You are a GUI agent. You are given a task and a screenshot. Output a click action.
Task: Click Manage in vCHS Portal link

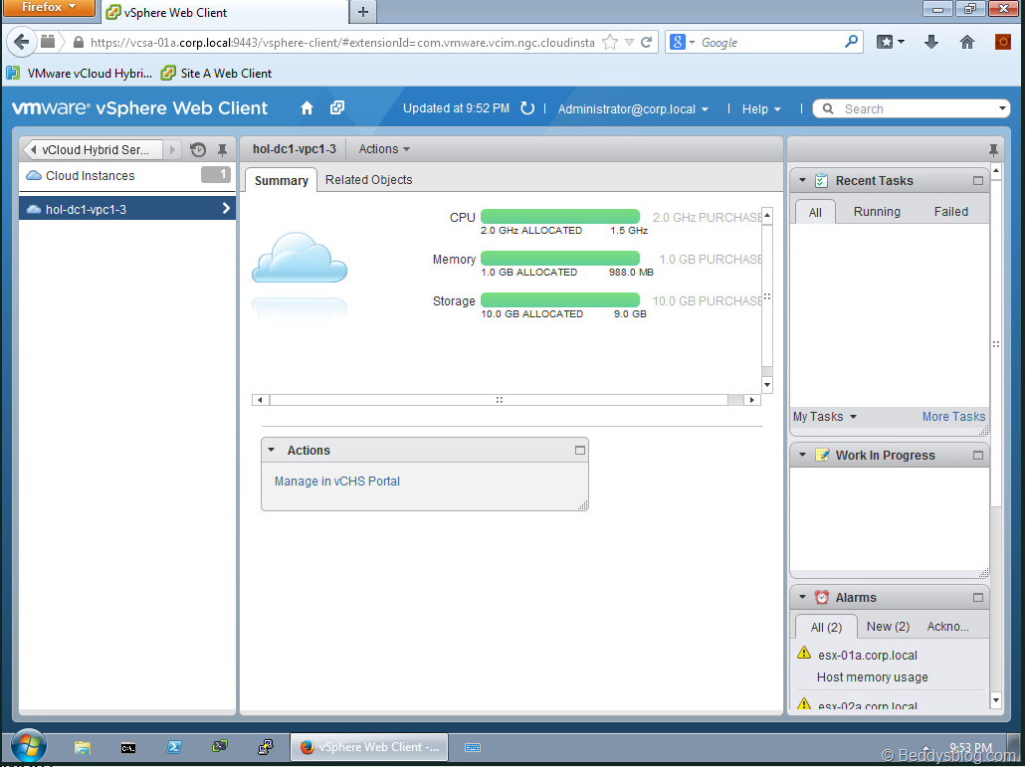point(337,481)
